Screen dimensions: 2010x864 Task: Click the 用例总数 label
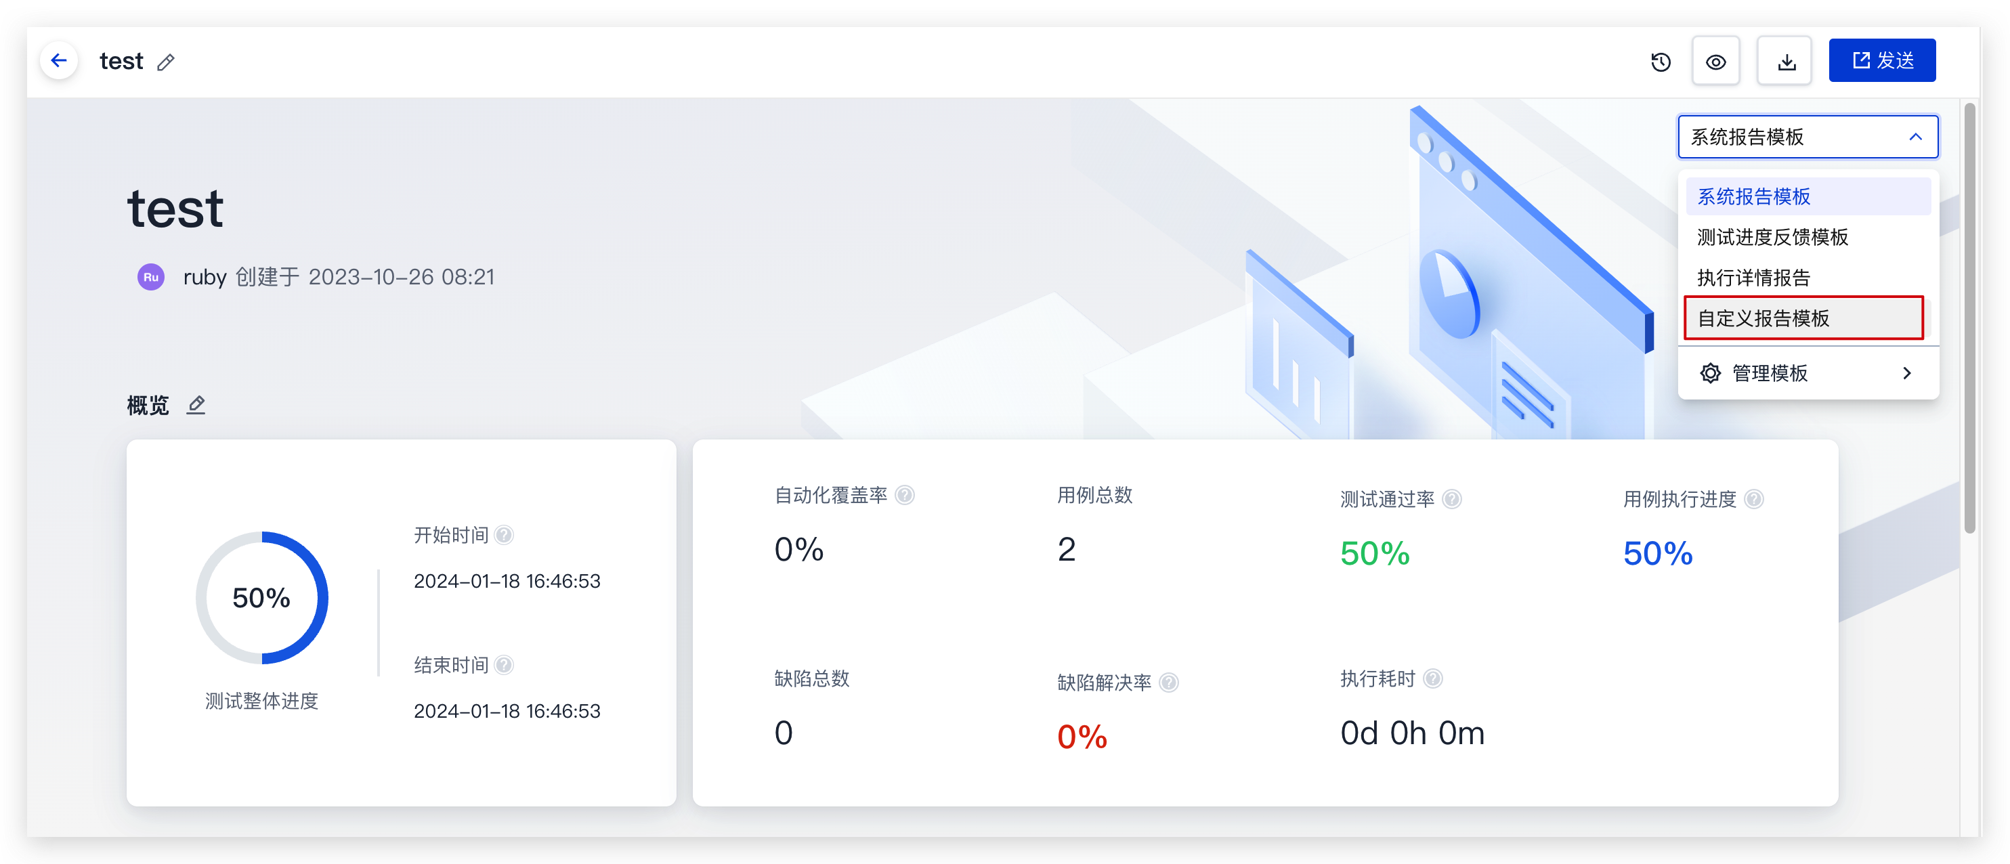click(x=1094, y=495)
